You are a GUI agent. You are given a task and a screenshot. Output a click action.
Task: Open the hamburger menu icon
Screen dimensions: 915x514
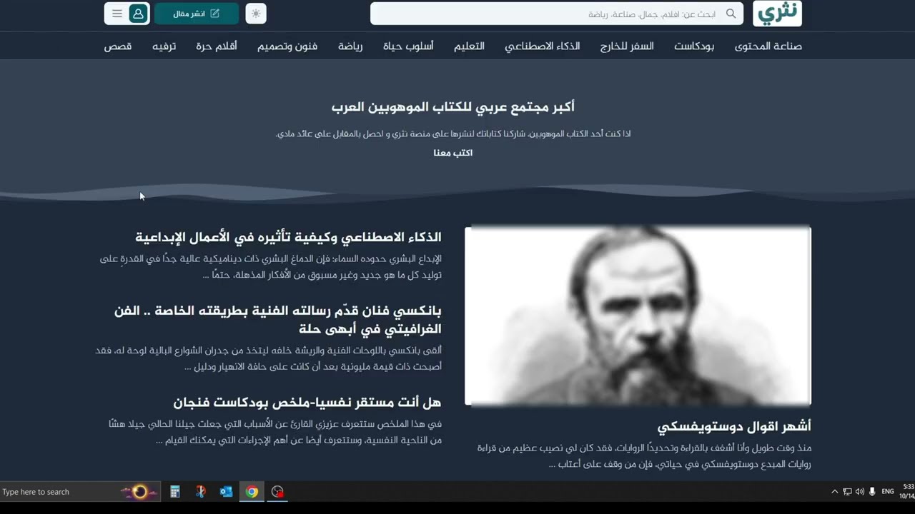click(117, 14)
